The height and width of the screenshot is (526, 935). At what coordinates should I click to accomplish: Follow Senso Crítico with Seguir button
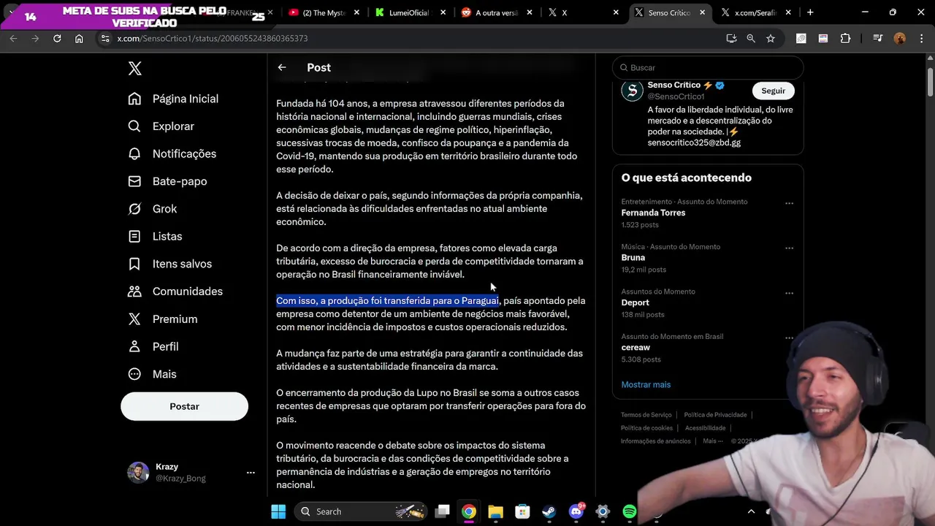coord(773,91)
